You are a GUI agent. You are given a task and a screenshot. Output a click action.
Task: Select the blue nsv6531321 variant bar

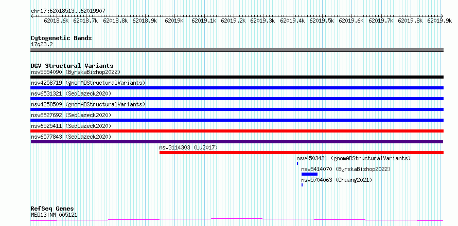pos(237,99)
